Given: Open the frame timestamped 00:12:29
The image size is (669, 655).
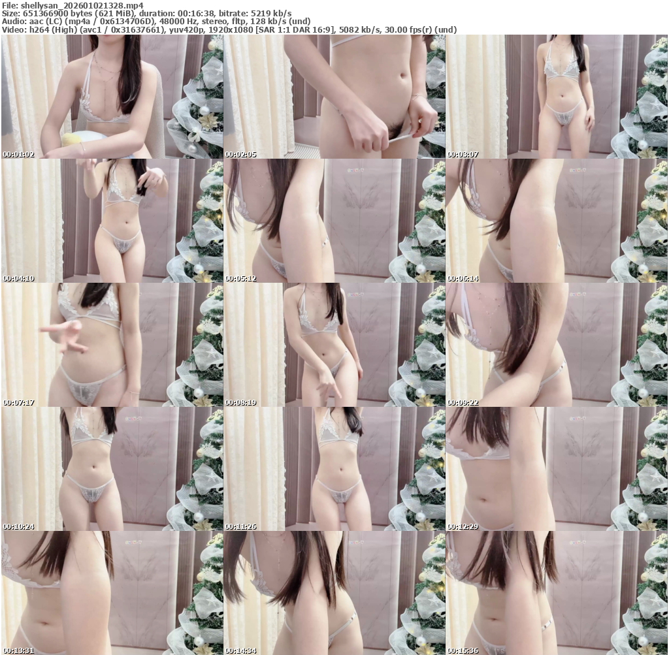Looking at the screenshot, I should pyautogui.click(x=556, y=469).
